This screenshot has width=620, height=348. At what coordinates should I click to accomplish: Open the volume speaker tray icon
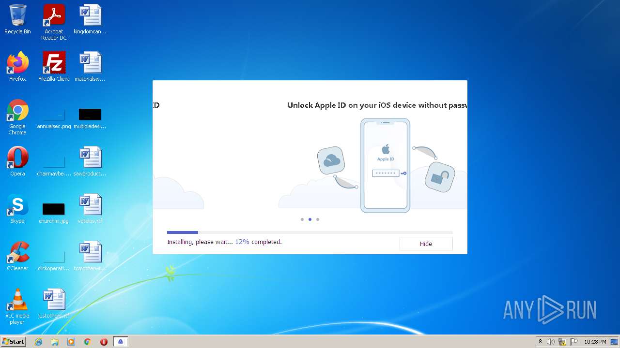(551, 342)
